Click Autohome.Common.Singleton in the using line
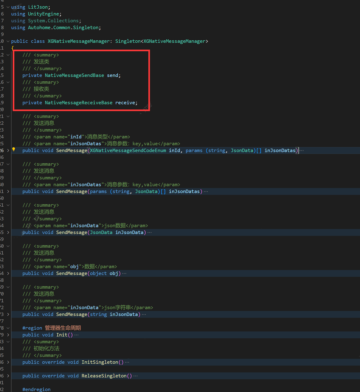Image resolution: width=360 pixels, height=392 pixels. tap(63, 27)
